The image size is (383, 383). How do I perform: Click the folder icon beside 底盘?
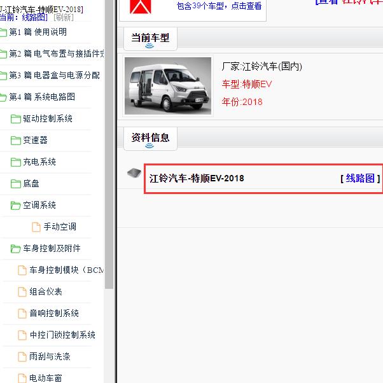pyautogui.click(x=16, y=184)
